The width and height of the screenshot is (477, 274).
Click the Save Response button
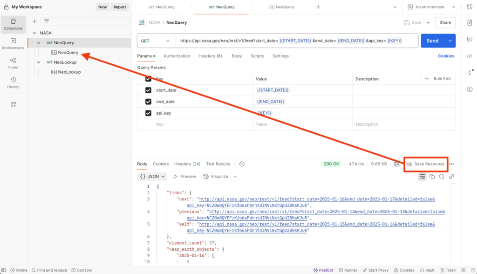(x=426, y=164)
